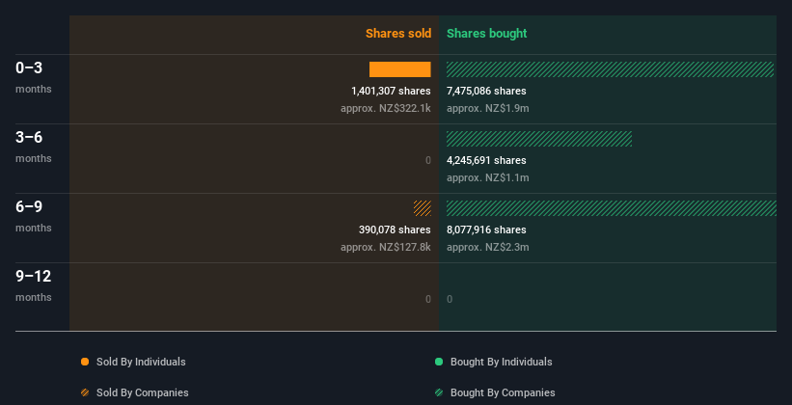Viewport: 792px width, 405px height.
Task: Click the orange Sold By Individuals legend dot
Action: [x=85, y=362]
